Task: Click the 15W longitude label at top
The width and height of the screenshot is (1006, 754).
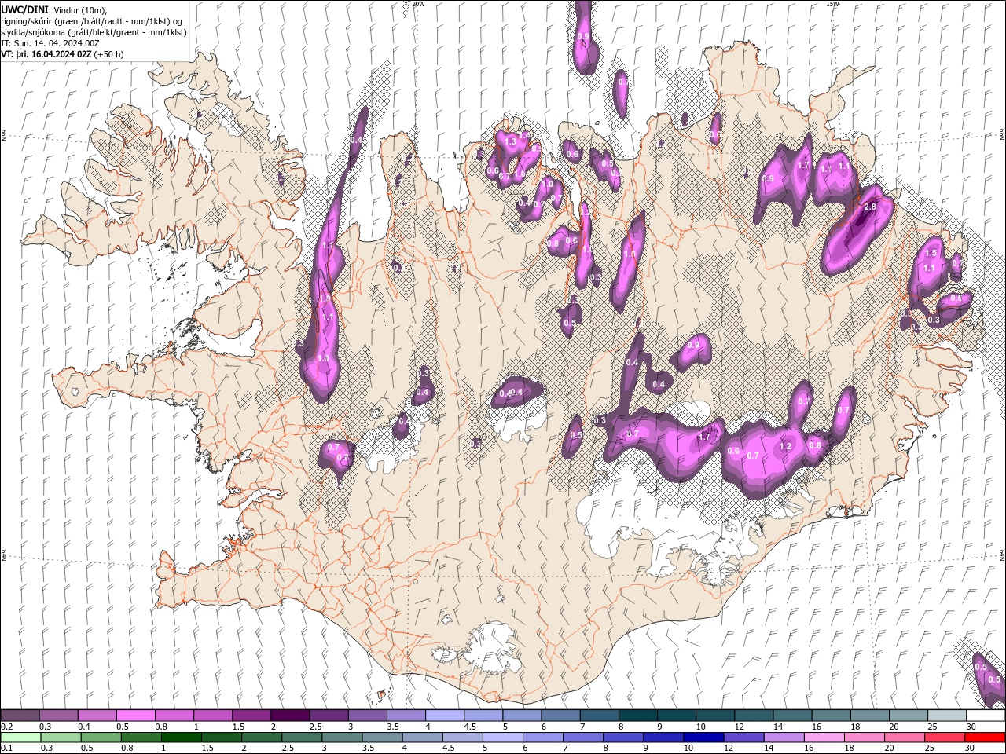Action: point(832,4)
